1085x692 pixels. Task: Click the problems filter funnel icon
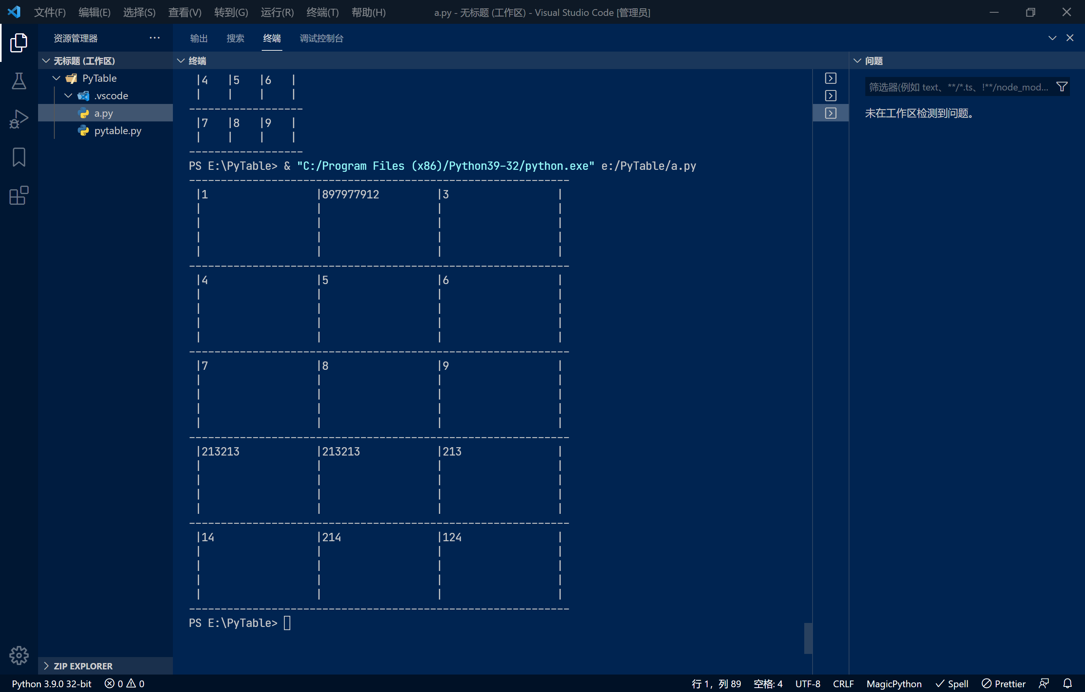point(1062,86)
